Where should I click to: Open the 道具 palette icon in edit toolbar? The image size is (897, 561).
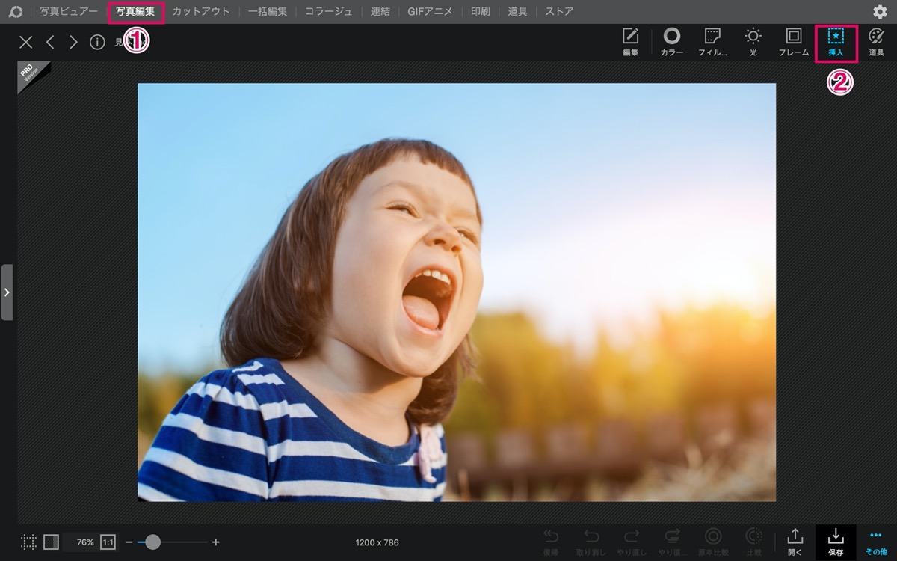876,42
